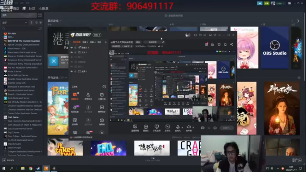This screenshot has width=306, height=172.
Task: Click the mail envelope icon in streaming app title bar
Action: tap(200, 35)
